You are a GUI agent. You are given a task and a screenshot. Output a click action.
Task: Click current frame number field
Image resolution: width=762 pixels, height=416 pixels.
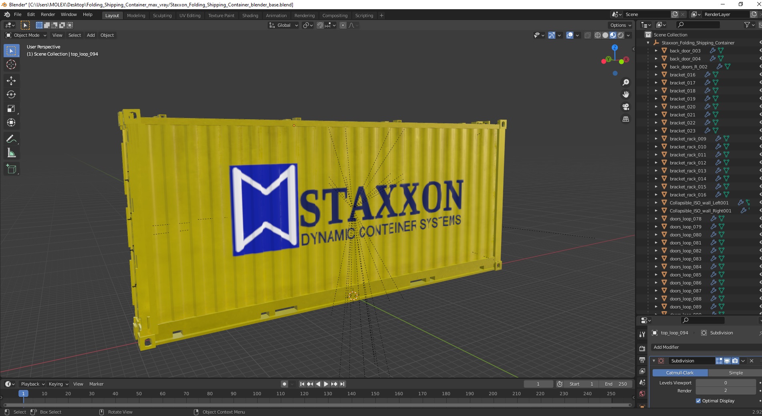[538, 384]
